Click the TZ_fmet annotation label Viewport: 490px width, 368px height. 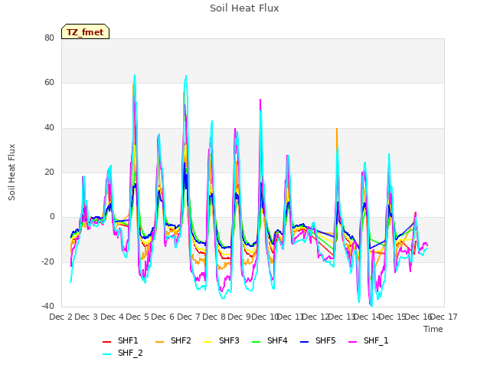85,32
